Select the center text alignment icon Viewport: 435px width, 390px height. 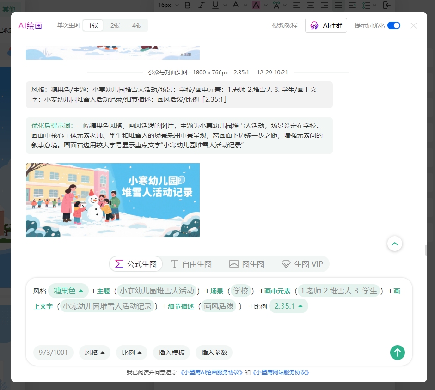coord(310,5)
